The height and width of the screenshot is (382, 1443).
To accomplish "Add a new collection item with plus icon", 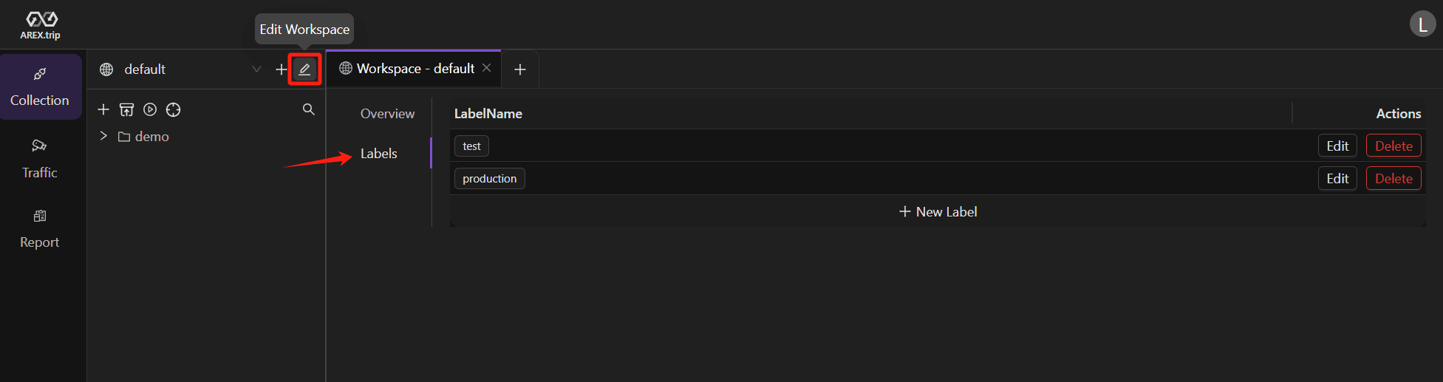I will point(103,109).
